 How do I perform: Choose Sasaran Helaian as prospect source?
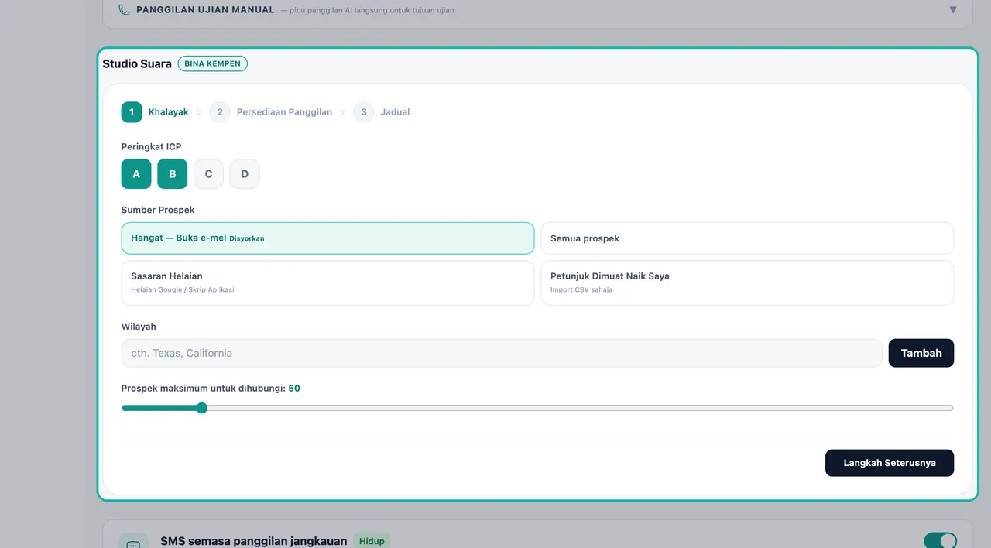[327, 283]
